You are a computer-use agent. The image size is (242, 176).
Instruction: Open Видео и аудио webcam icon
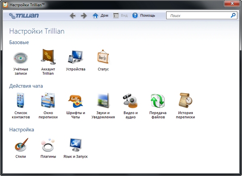coord(131,100)
